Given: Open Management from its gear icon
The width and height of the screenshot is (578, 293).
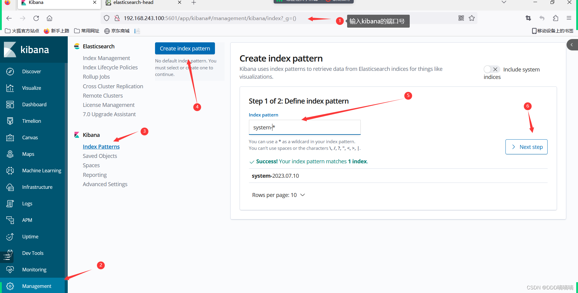Looking at the screenshot, I should point(10,286).
